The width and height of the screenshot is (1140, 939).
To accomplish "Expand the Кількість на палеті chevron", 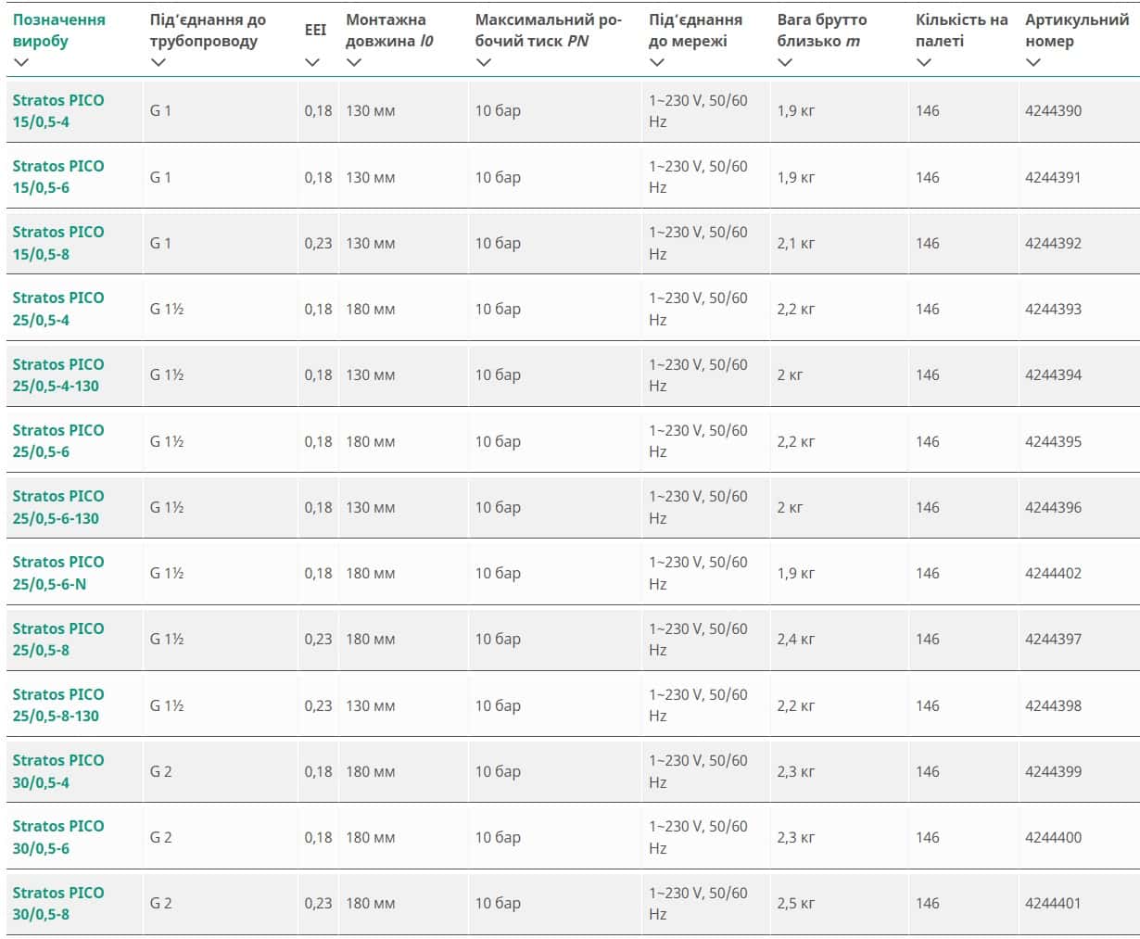I will point(923,62).
